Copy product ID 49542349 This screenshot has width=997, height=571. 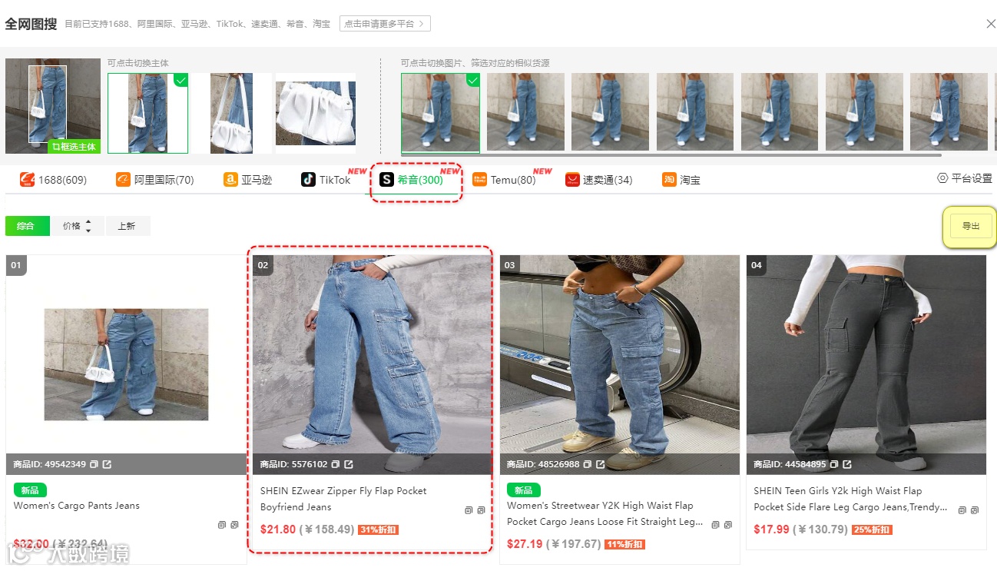94,464
